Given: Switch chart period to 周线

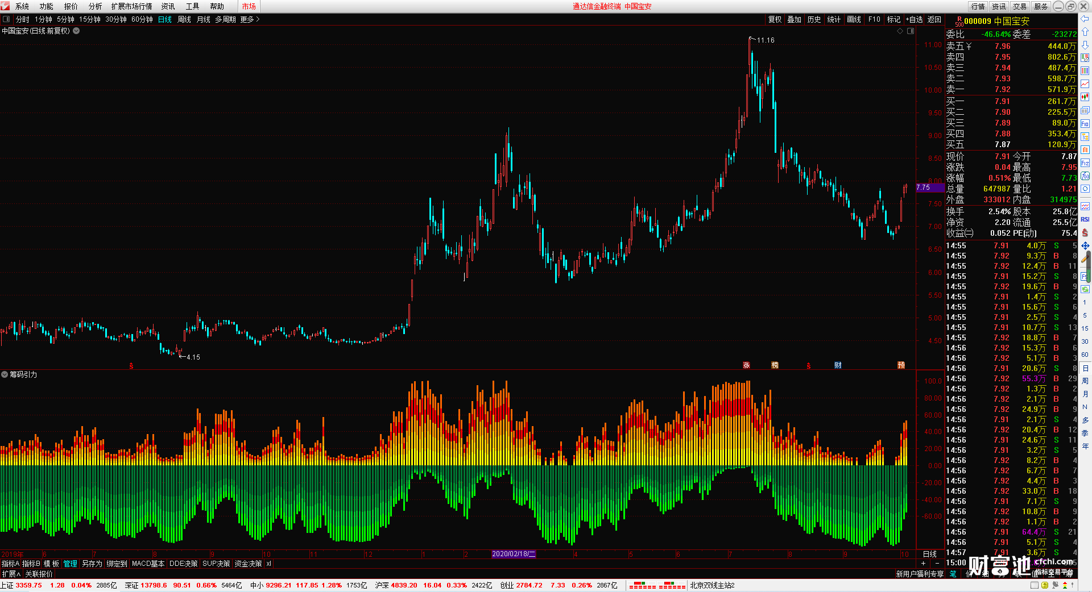Looking at the screenshot, I should [184, 19].
